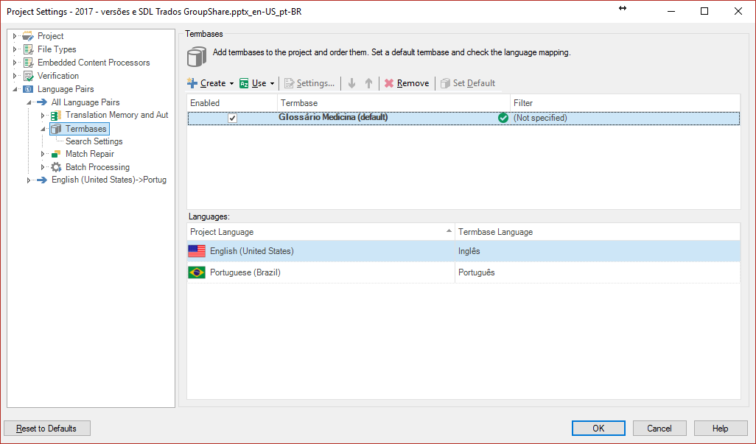Click the Settings toolbar icon
This screenshot has width=756, height=444.
(290, 83)
